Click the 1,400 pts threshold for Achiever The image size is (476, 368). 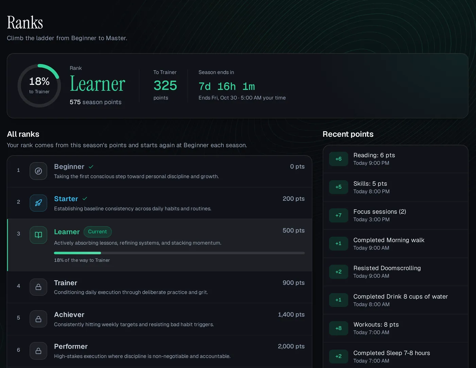click(291, 315)
